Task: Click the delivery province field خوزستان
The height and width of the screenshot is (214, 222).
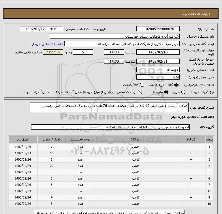Action: coord(158,70)
